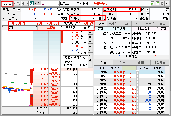Click the trade row at 15:59:07
Image resolution: width=171 pixels, height=116 pixels.
tap(129, 72)
